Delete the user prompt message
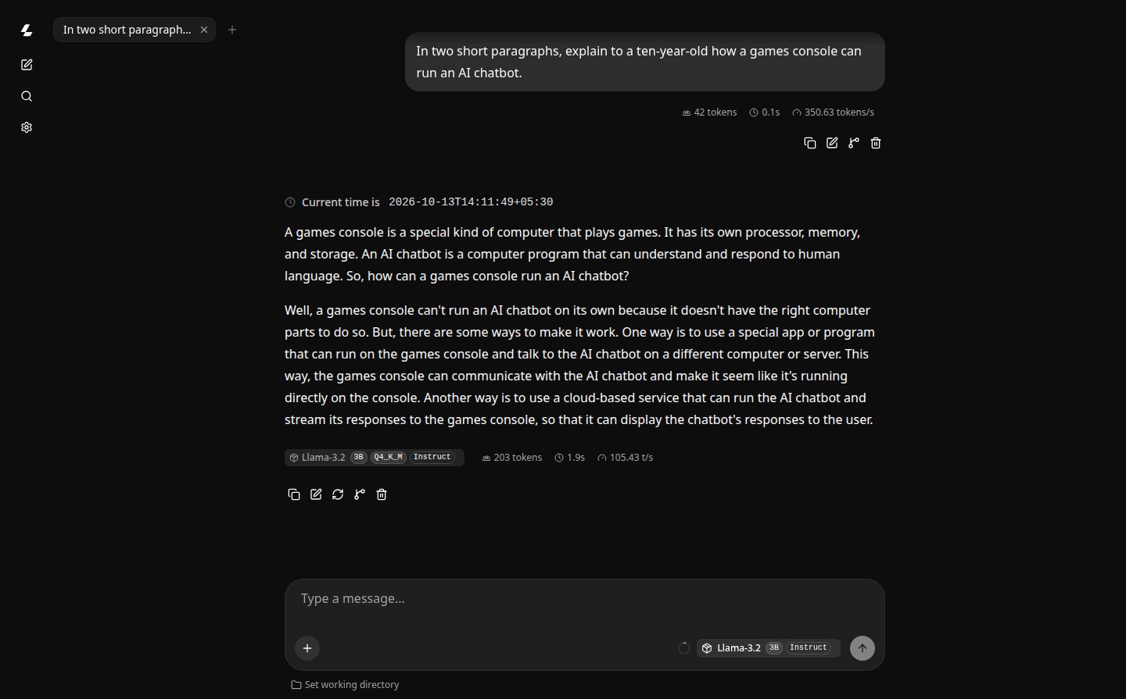 [876, 143]
